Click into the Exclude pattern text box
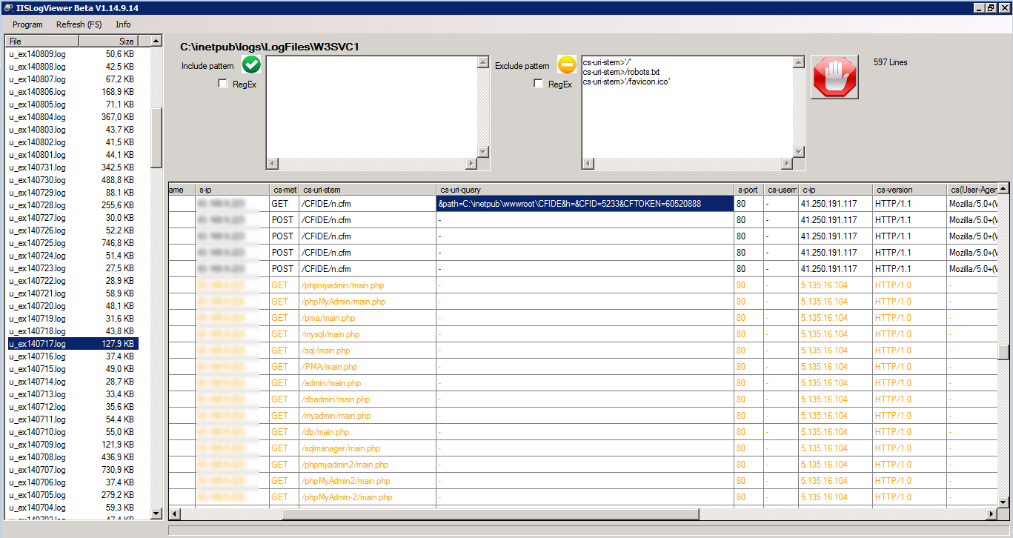The image size is (1013, 538). [x=687, y=107]
